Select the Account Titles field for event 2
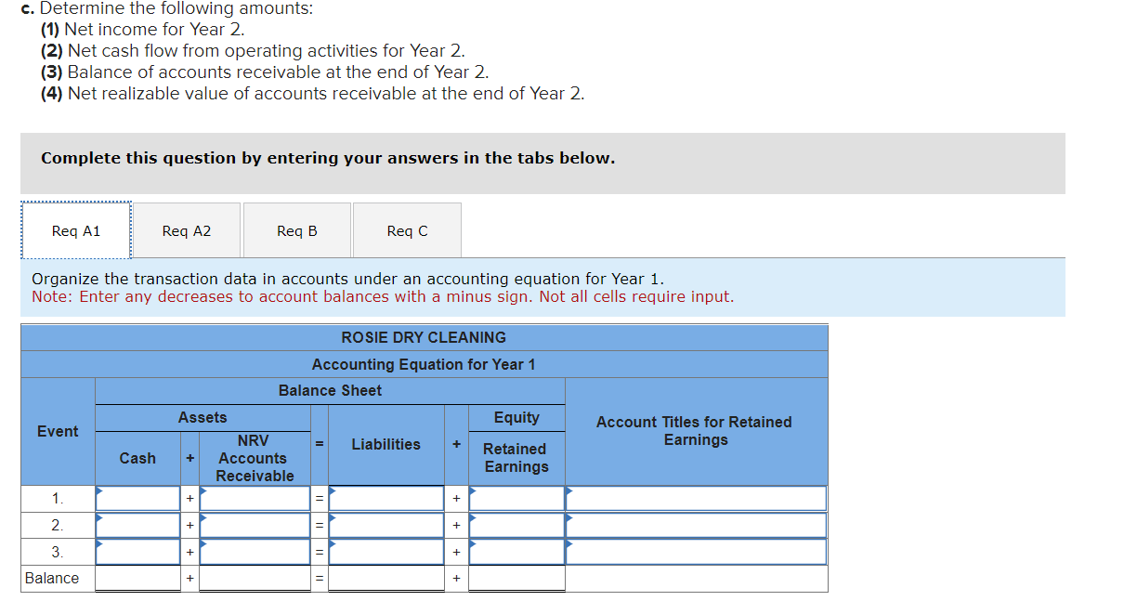Viewport: 1124px width, 601px height. (695, 525)
